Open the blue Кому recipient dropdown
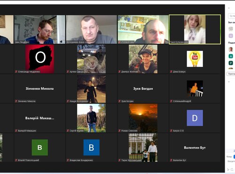 click(x=234, y=157)
